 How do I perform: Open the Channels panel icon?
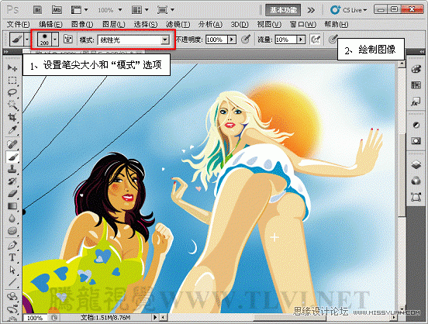(x=416, y=181)
